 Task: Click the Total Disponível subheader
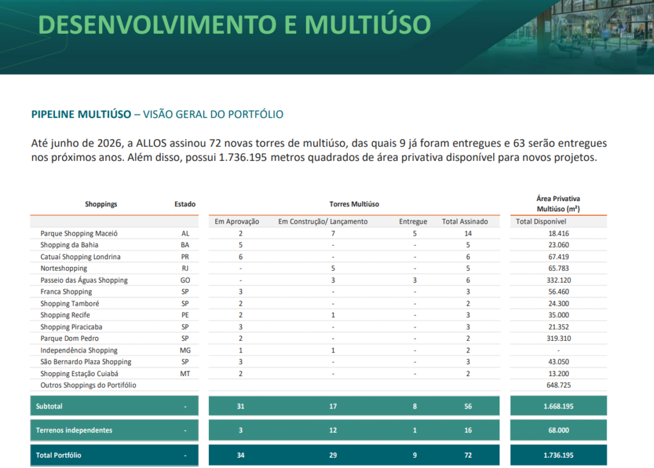[541, 222]
